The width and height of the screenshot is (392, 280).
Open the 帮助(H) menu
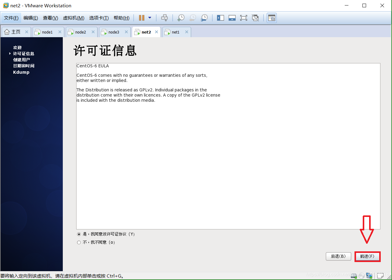click(x=122, y=18)
